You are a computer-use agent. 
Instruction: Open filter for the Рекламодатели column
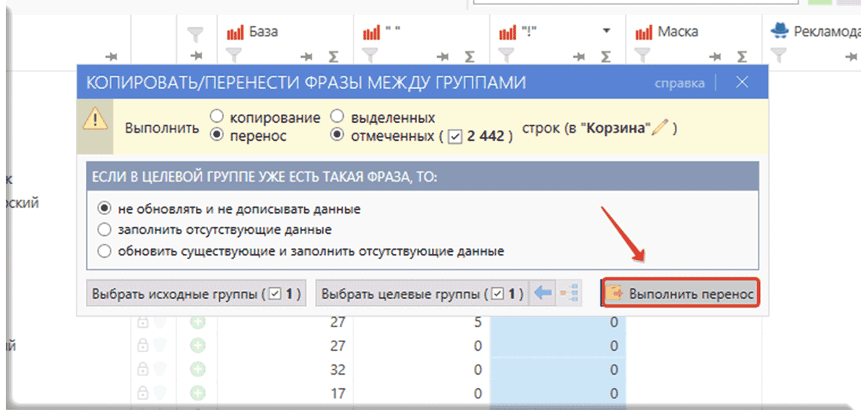pyautogui.click(x=778, y=55)
